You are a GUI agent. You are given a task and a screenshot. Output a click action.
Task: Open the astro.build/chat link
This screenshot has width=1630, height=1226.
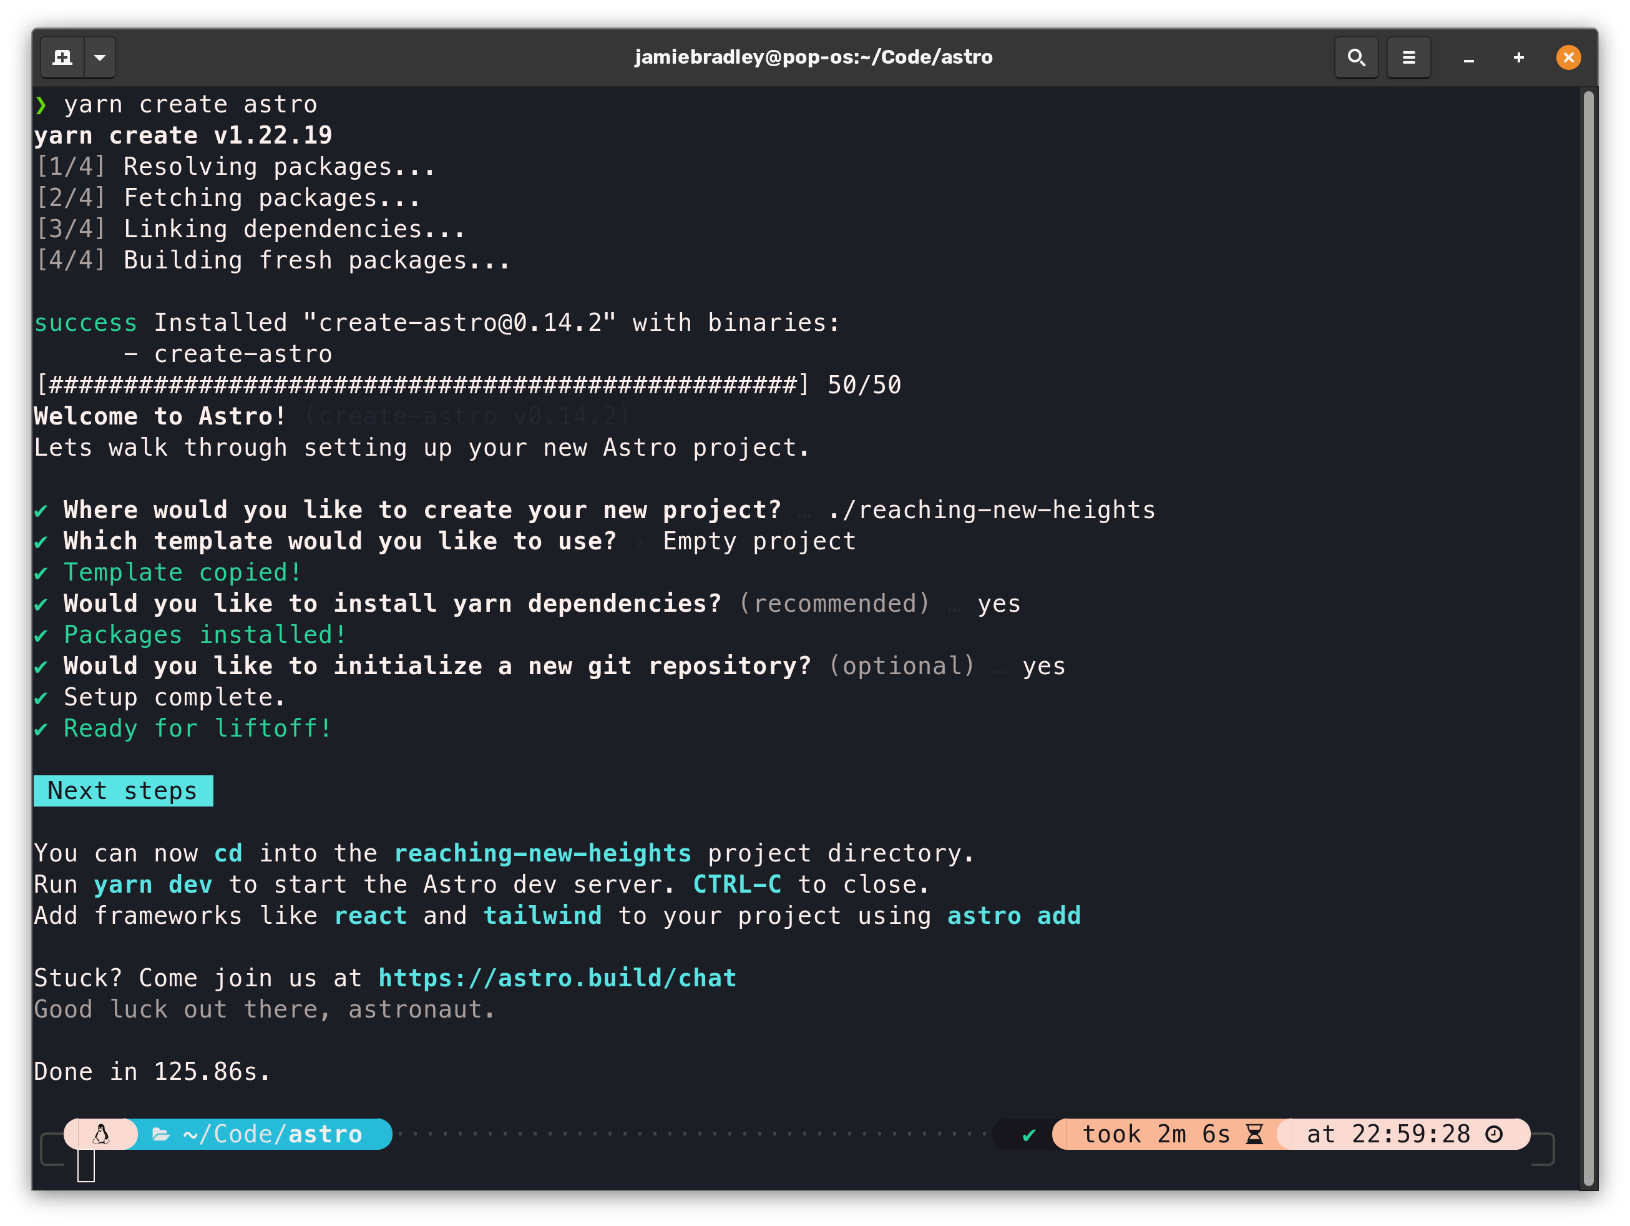click(557, 978)
